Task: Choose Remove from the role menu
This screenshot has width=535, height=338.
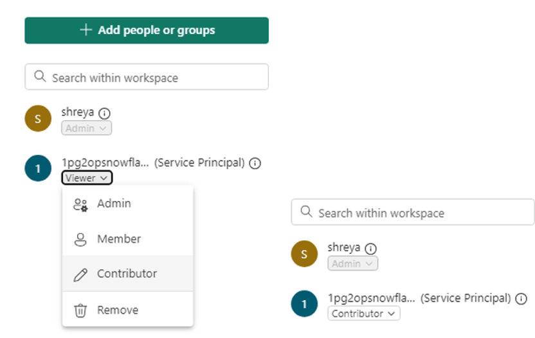Action: [x=127, y=310]
